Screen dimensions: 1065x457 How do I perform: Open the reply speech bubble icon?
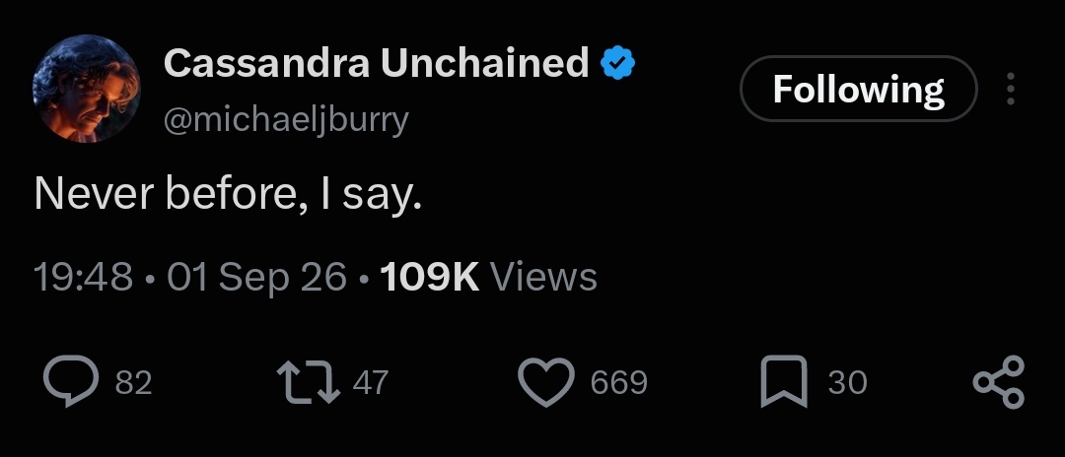71,381
